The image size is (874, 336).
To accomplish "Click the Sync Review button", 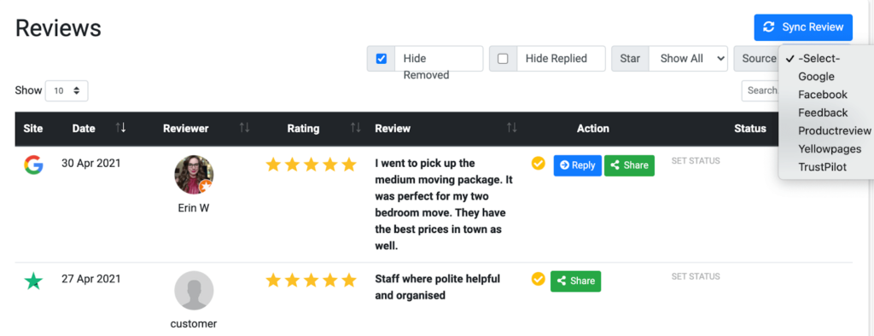I will pyautogui.click(x=803, y=27).
